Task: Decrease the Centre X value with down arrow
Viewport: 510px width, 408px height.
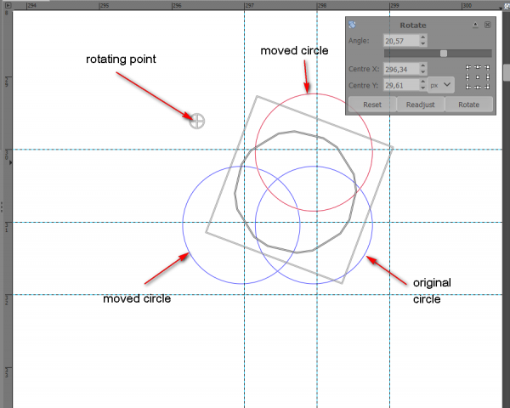Action: tap(422, 72)
